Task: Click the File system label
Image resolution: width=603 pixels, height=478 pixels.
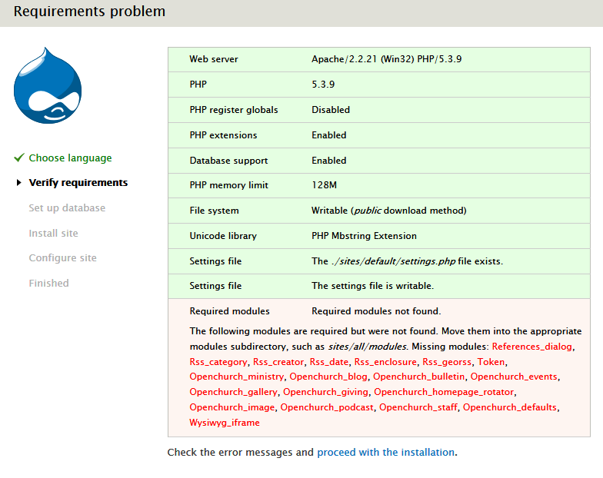Action: pos(214,211)
